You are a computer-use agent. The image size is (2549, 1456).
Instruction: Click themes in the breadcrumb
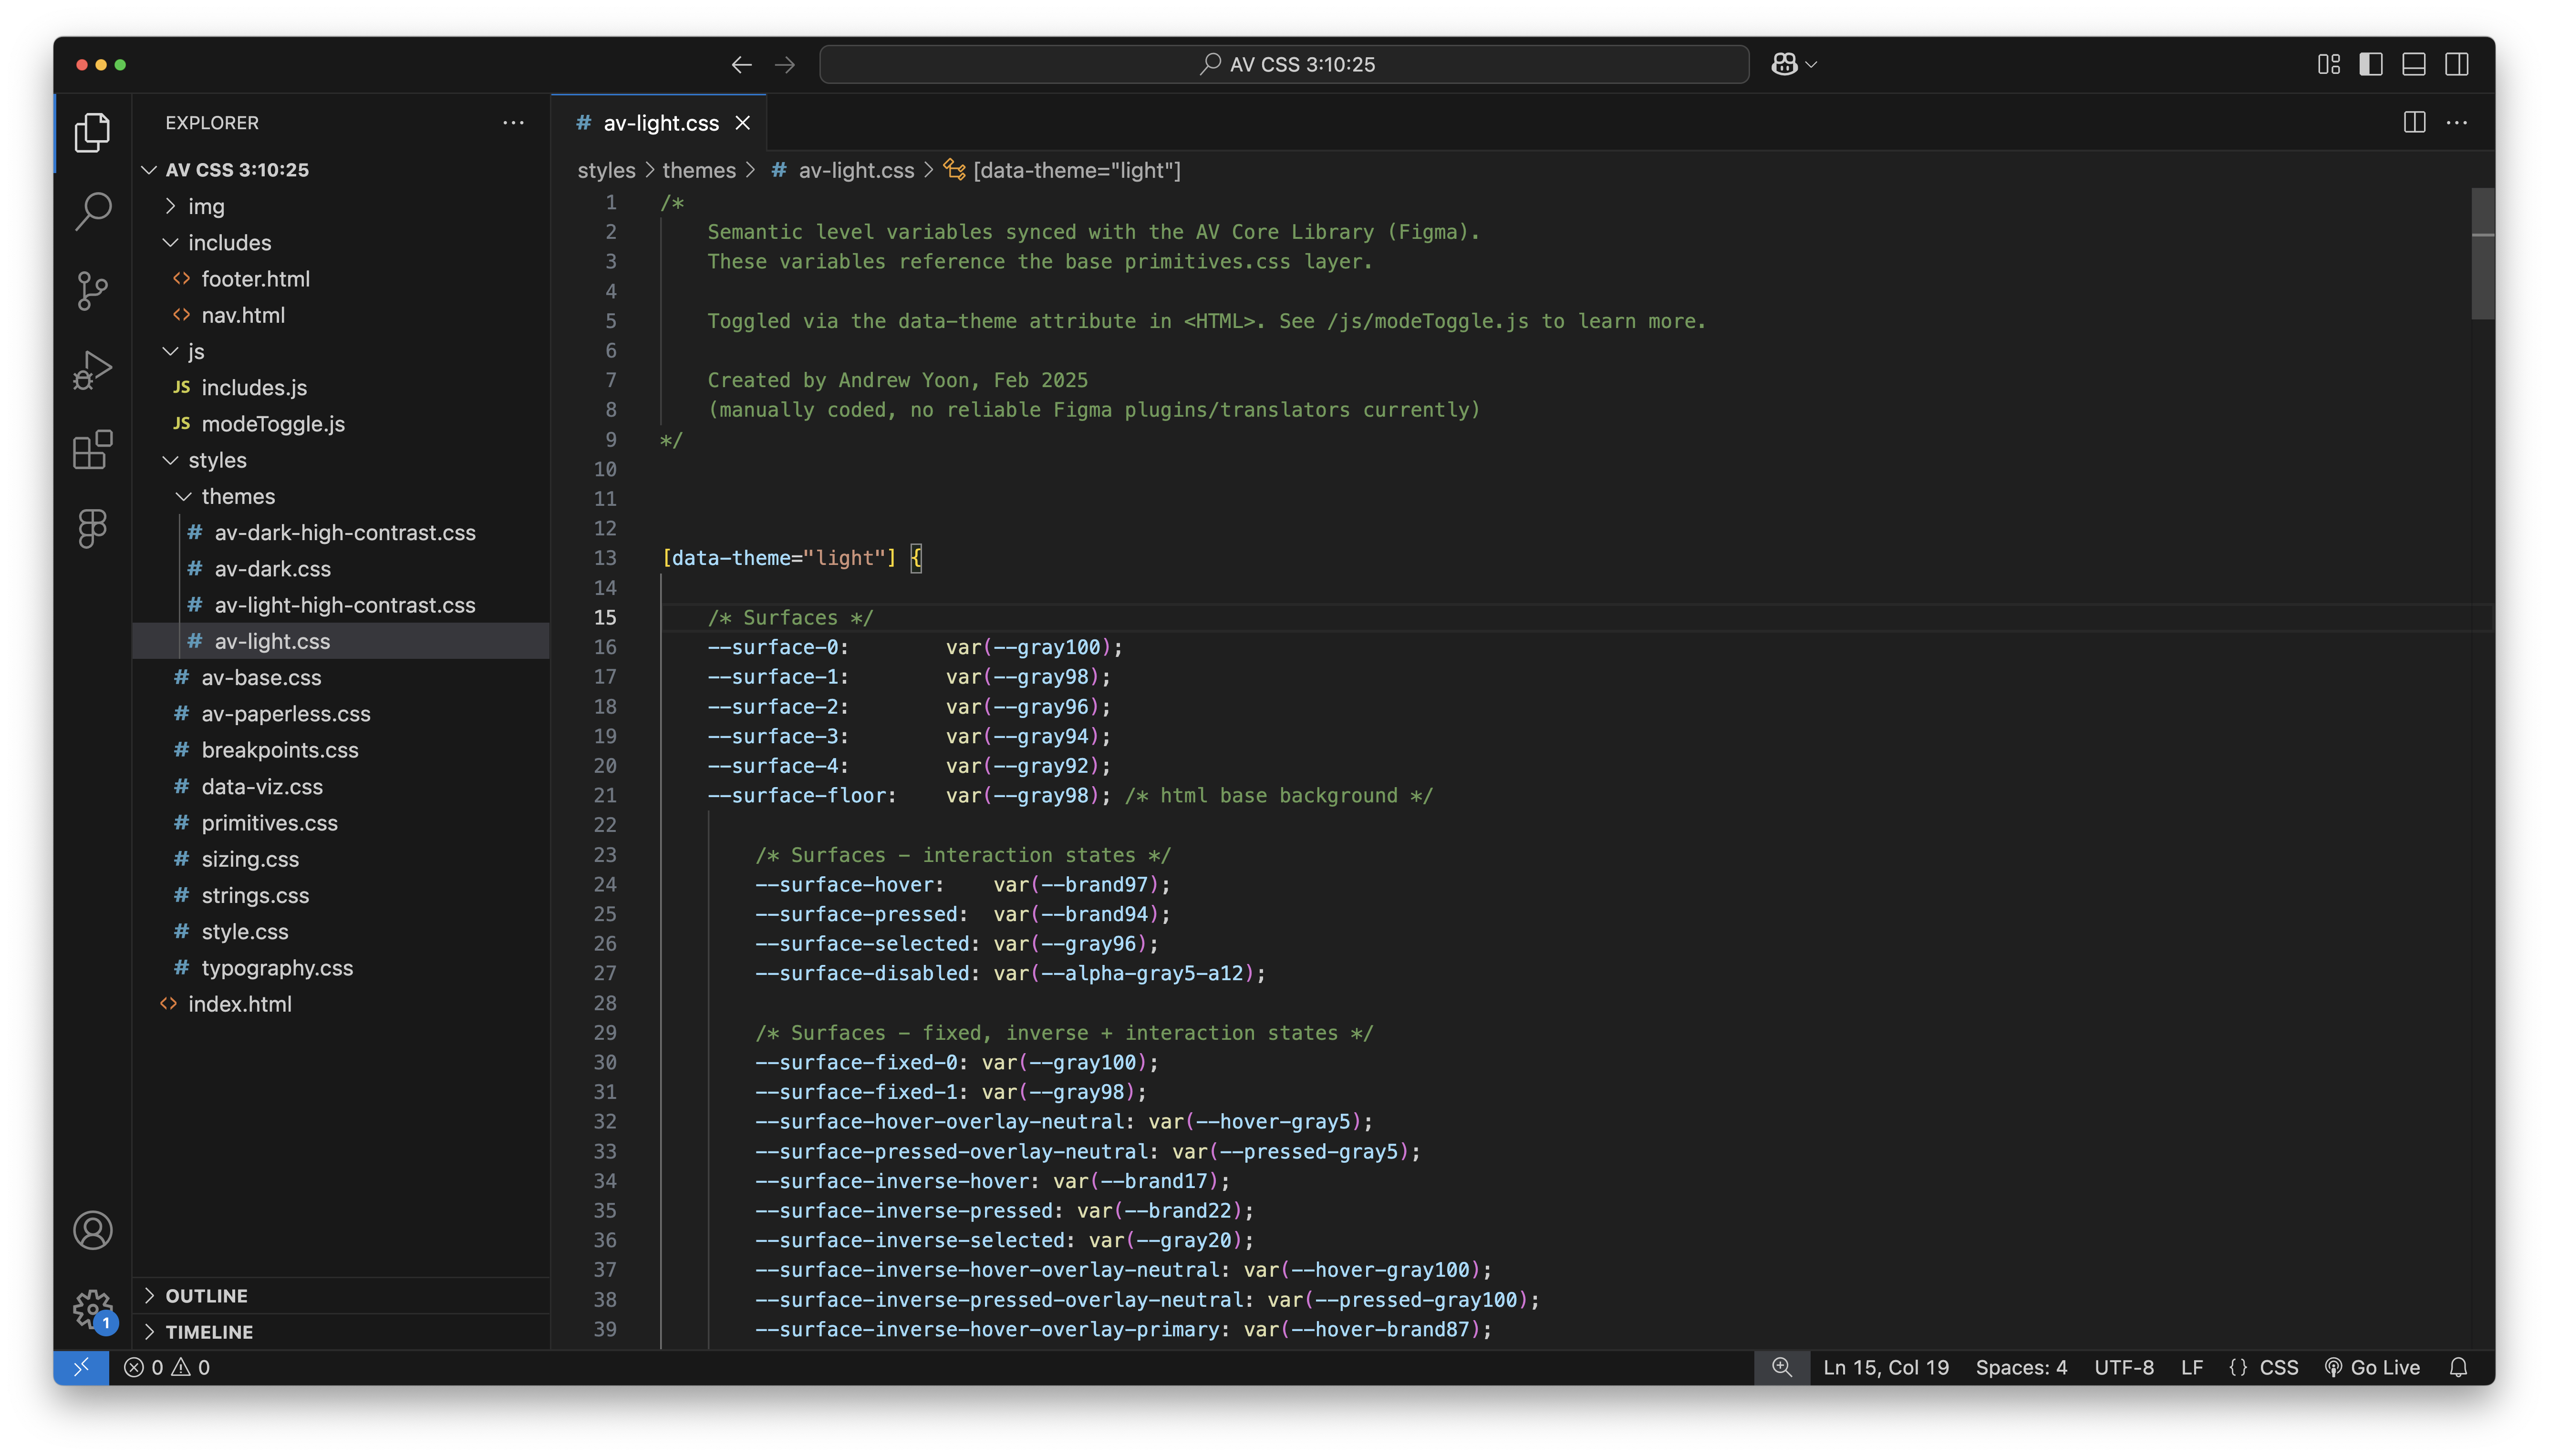698,170
